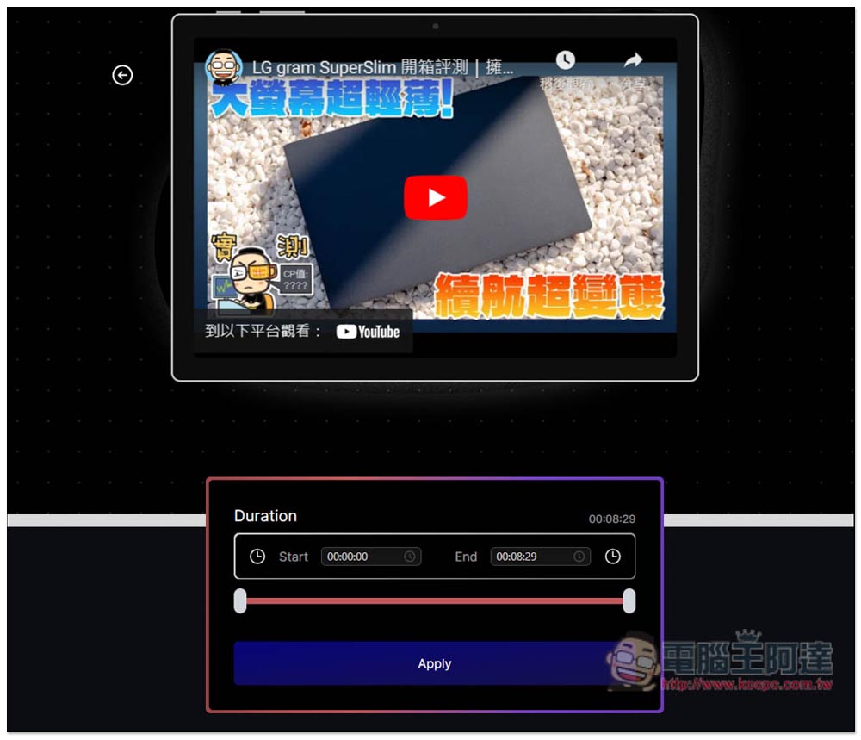861x740 pixels.
Task: Open the channel avatar on video header
Action: (223, 67)
